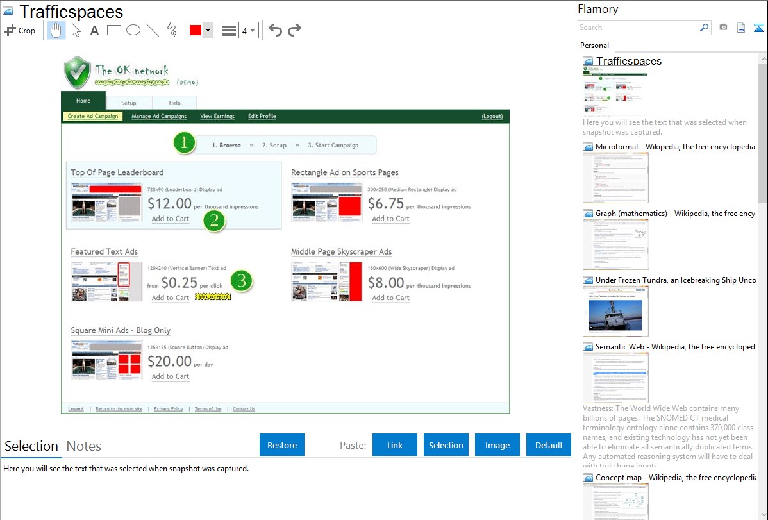The height and width of the screenshot is (520, 768).
Task: Choose the freehand scribble tool
Action: coord(172,30)
